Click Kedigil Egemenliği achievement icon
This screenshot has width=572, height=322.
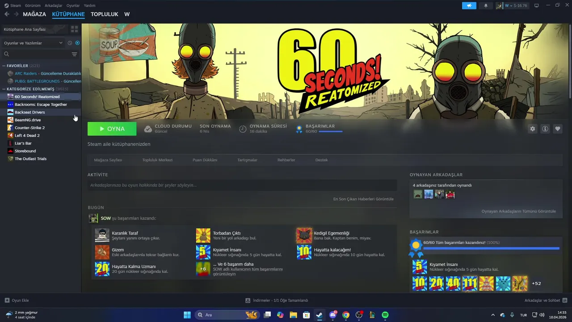click(304, 236)
